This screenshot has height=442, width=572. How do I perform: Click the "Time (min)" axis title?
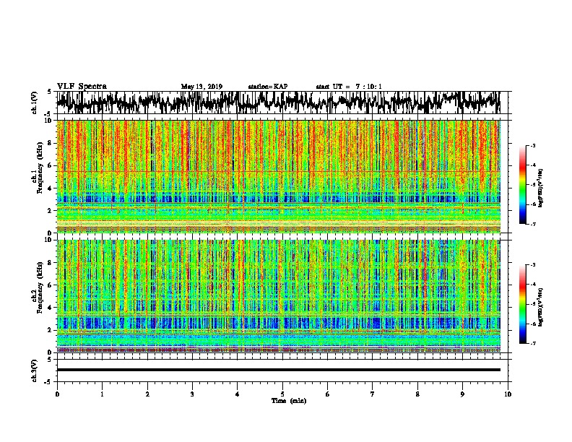point(289,401)
